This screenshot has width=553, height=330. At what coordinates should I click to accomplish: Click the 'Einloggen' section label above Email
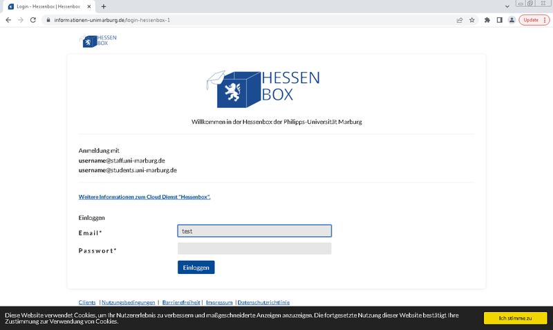click(92, 218)
